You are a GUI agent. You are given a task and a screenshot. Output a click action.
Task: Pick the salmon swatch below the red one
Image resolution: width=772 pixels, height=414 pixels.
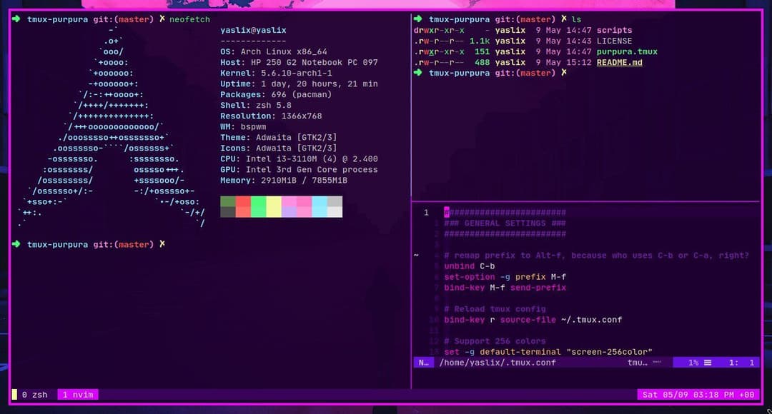click(243, 212)
